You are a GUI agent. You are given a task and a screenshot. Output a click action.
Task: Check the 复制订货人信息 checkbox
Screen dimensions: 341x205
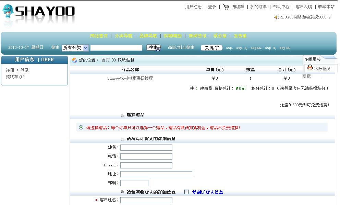point(187,192)
